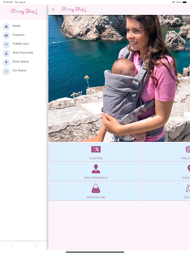Tap the Shop On Line handbag icon
This screenshot has width=190, height=254.
click(96, 189)
